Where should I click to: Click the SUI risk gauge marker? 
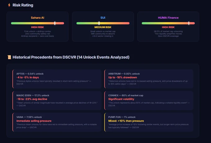[99, 23]
